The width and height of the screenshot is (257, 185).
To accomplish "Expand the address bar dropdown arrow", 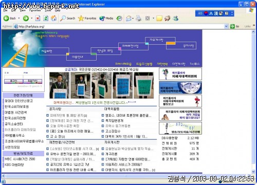I will tap(226, 26).
